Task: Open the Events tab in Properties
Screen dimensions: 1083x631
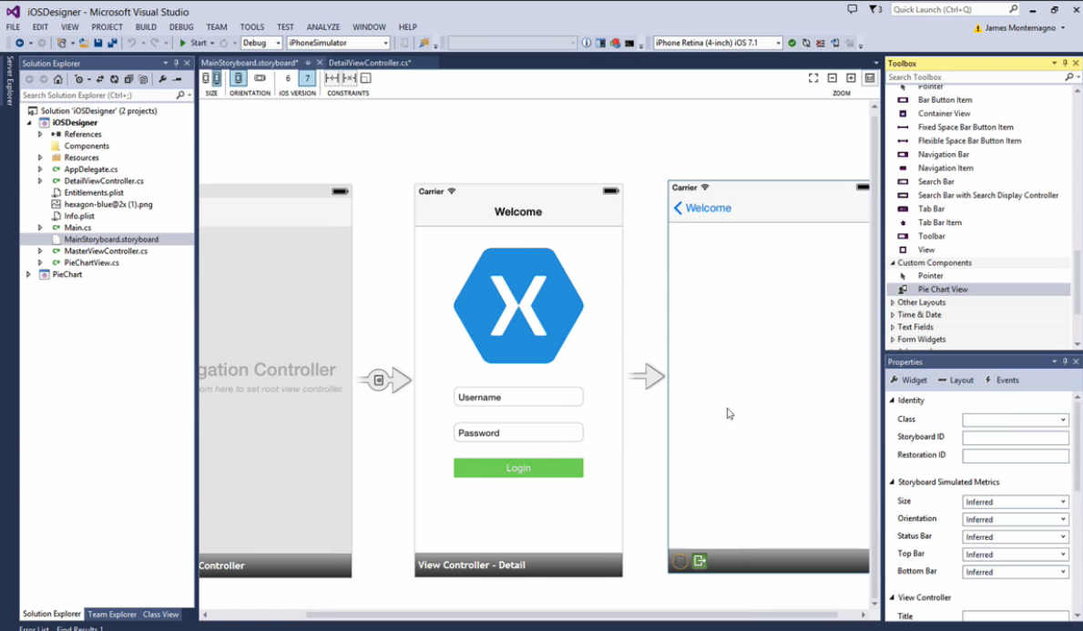Action: (x=1002, y=381)
